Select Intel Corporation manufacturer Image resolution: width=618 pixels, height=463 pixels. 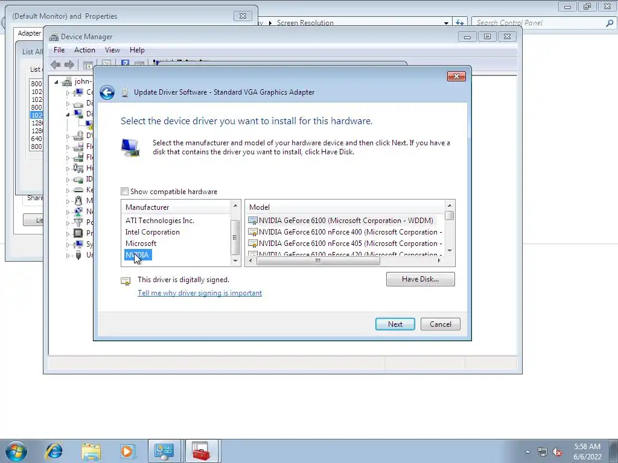click(x=153, y=232)
